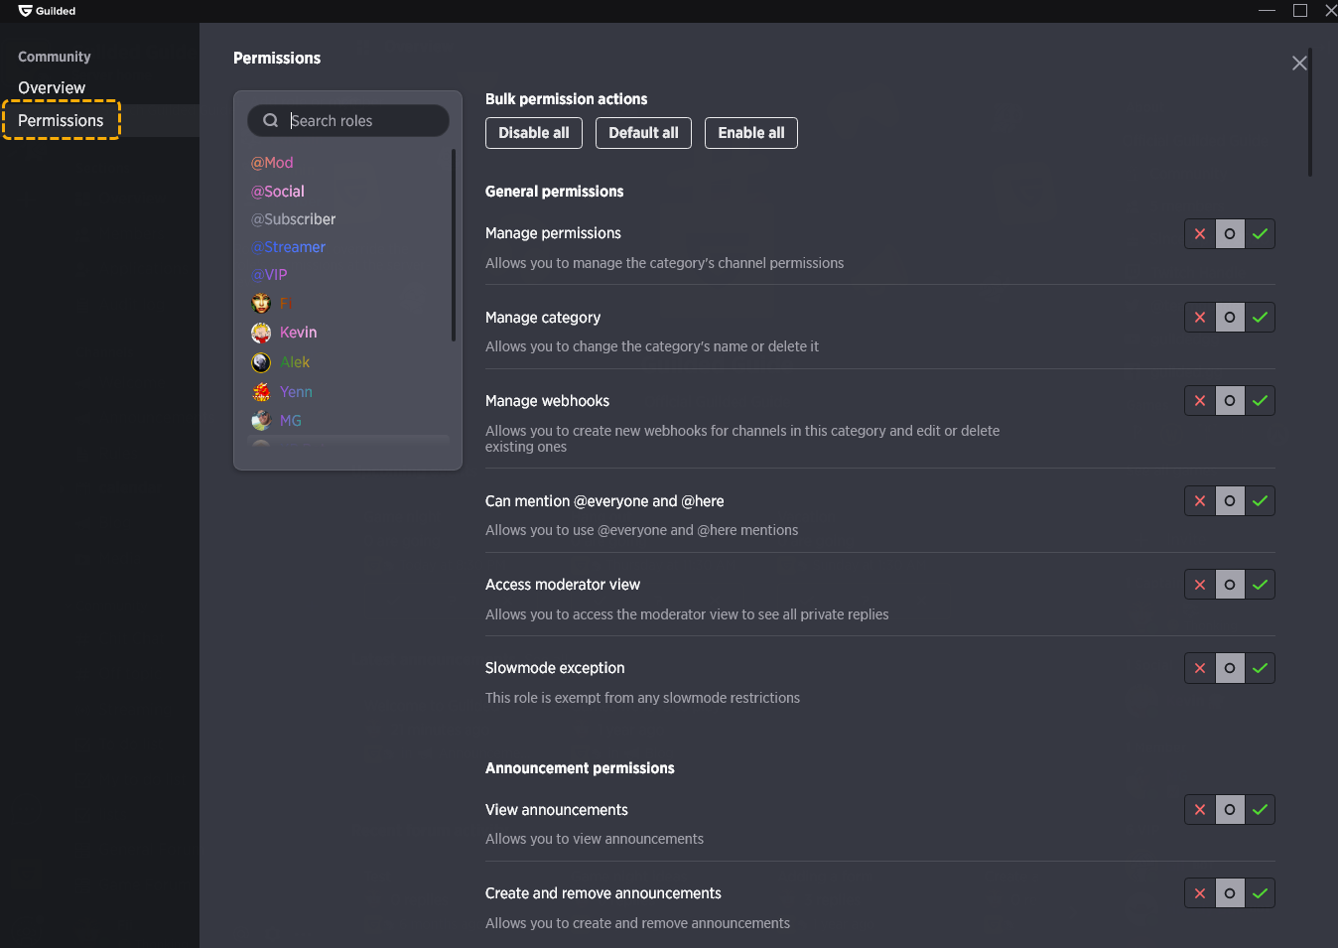Select the @Streamer role in the list
The height and width of the screenshot is (948, 1338).
point(289,247)
